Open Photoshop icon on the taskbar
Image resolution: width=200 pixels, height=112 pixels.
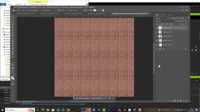pos(83,110)
